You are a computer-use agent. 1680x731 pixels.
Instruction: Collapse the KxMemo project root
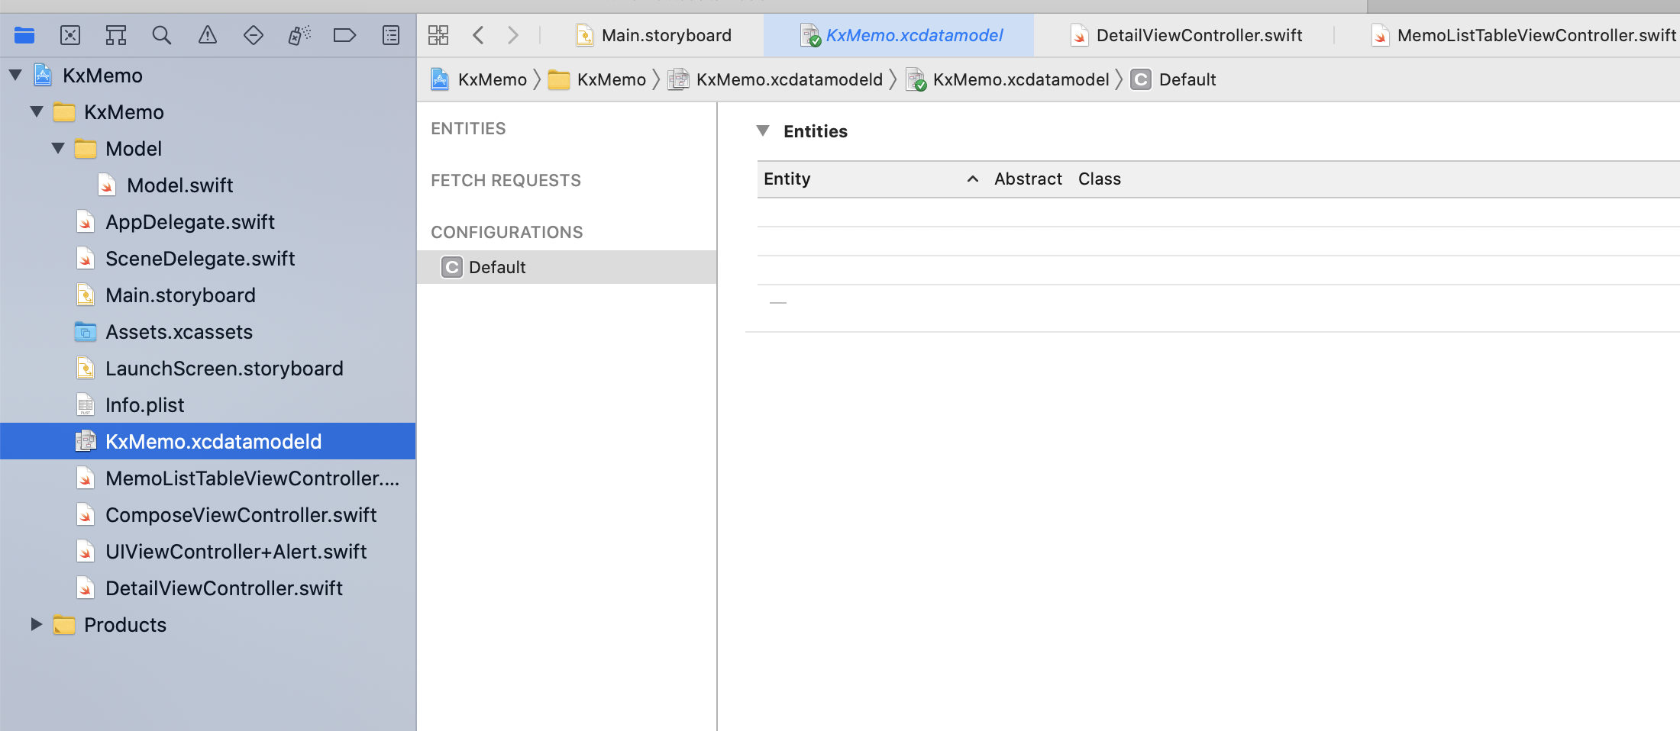[15, 76]
